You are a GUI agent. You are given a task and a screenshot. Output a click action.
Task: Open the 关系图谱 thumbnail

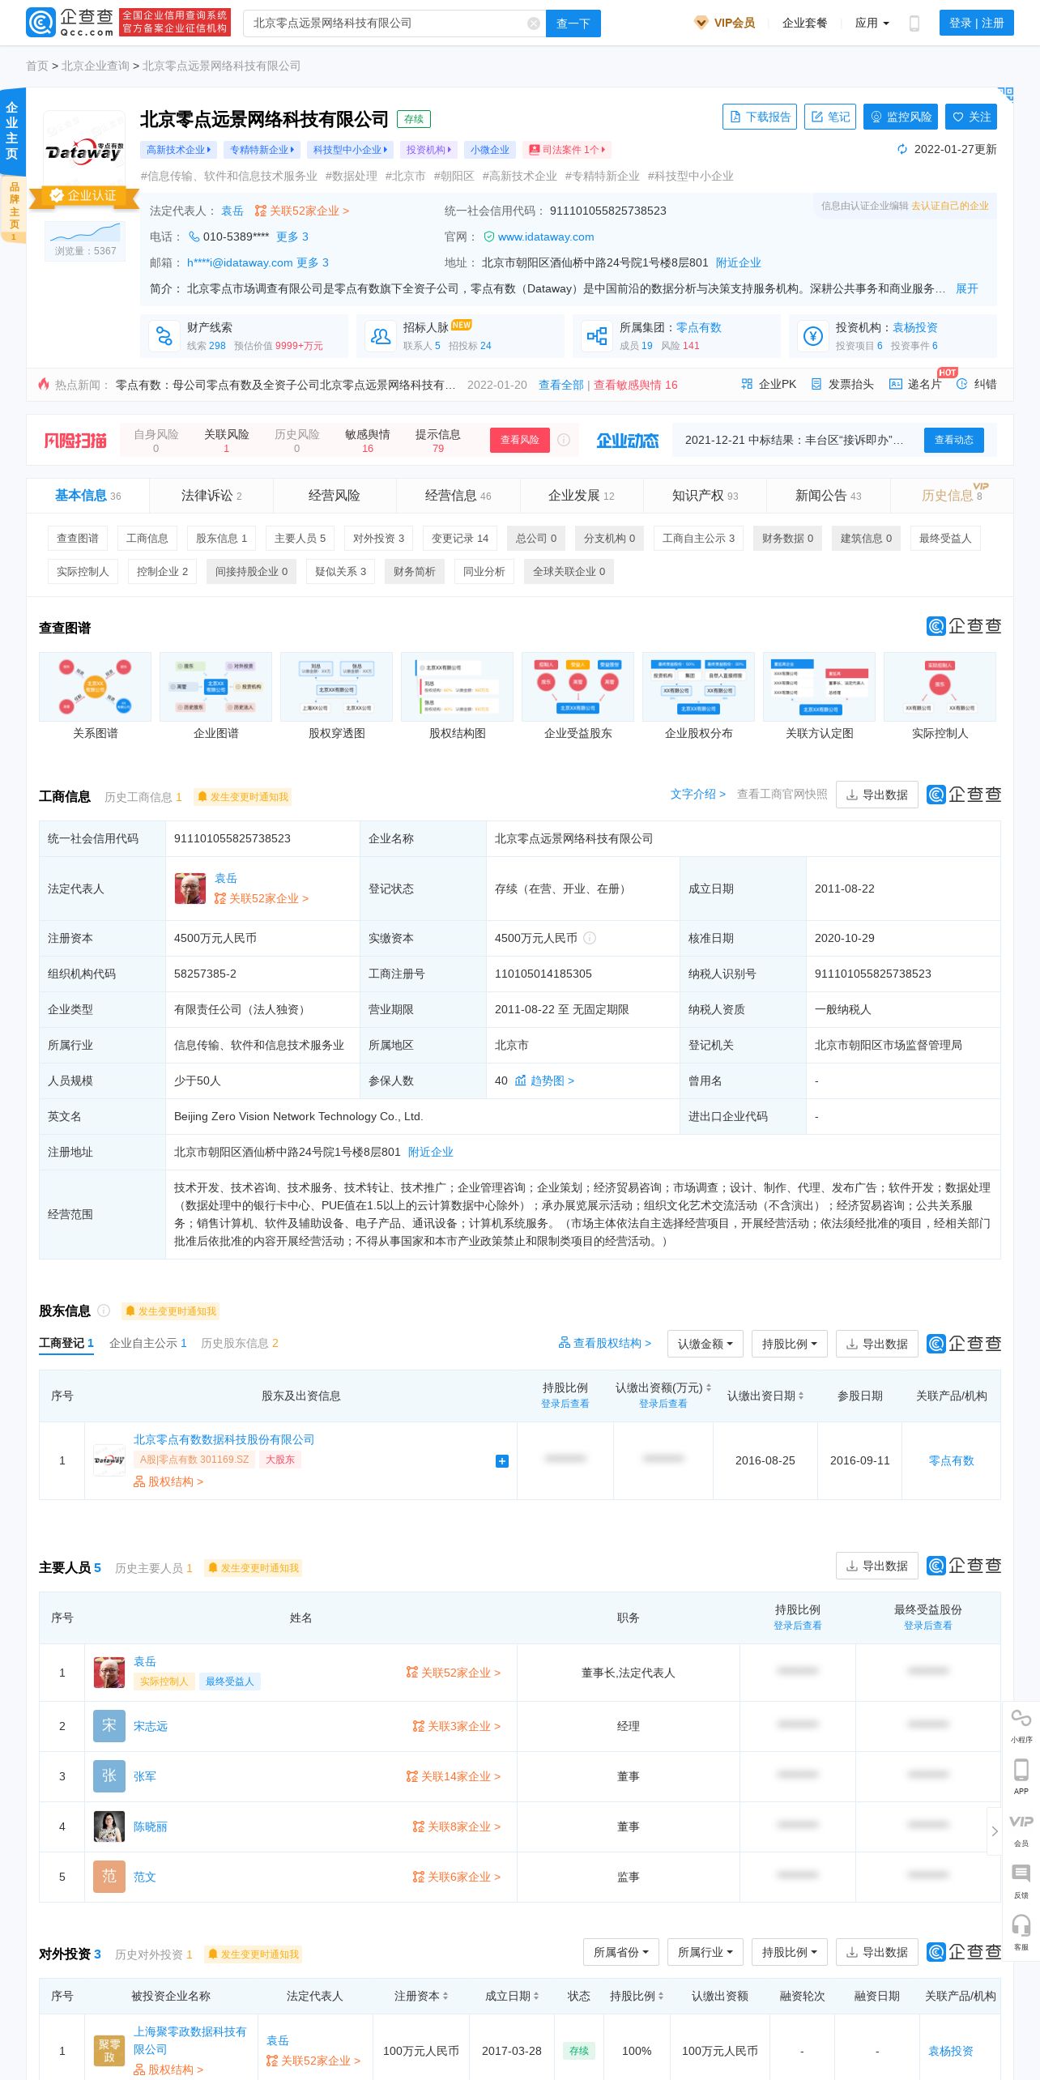(x=96, y=687)
